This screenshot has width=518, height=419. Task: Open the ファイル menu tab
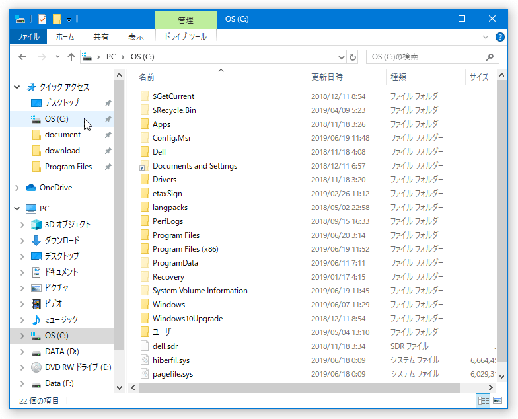tap(28, 37)
